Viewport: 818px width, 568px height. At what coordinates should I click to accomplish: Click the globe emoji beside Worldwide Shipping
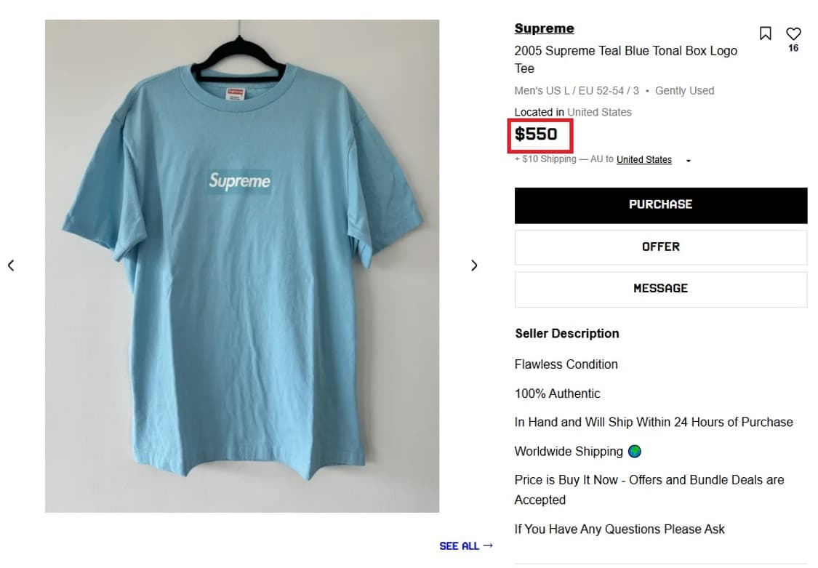635,452
